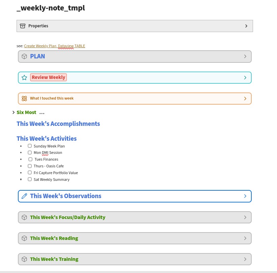Check the Sat Weekly Summary checkbox
Screen dimensions: 277x273
tap(30, 180)
